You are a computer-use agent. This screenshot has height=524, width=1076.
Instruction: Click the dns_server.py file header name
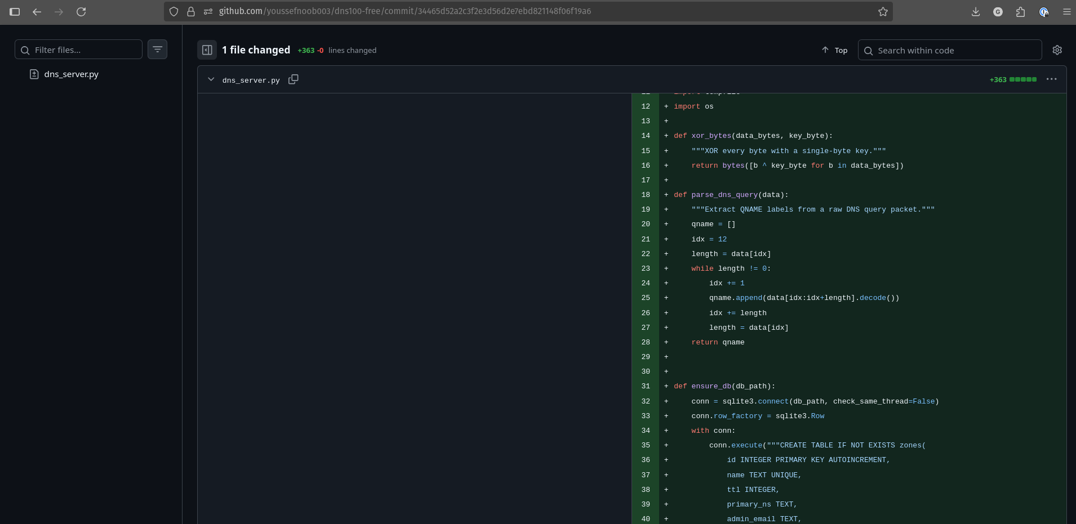251,80
